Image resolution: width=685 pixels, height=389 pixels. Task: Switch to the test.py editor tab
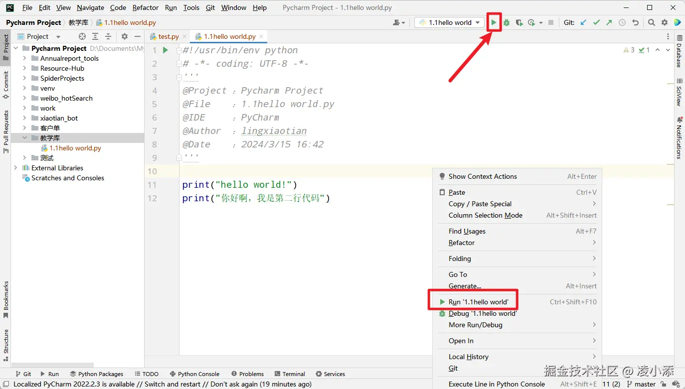[x=168, y=36]
